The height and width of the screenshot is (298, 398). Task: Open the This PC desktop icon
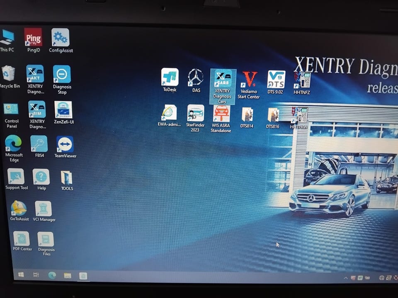[x=7, y=41]
